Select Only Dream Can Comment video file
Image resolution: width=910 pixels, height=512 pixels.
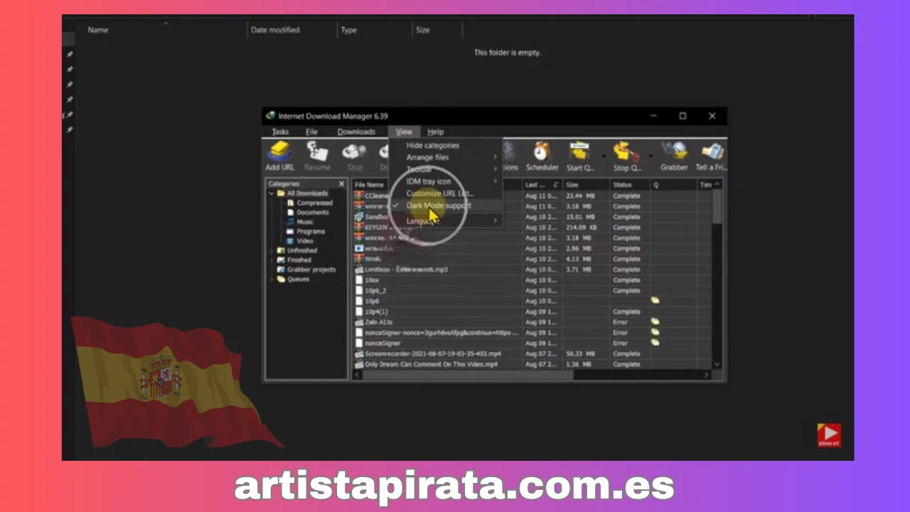click(532, 364)
